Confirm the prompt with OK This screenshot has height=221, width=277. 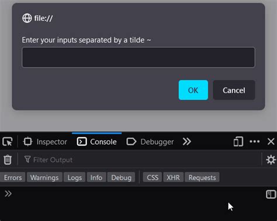tap(193, 90)
